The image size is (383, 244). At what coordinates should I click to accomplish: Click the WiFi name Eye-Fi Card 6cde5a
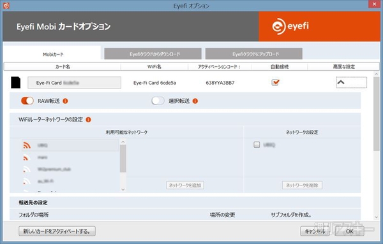154,83
